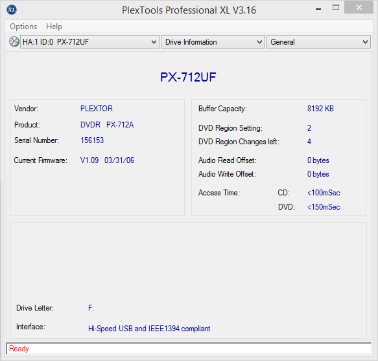Maximize the PlexTools window
This screenshot has height=361, width=378.
[x=336, y=8]
